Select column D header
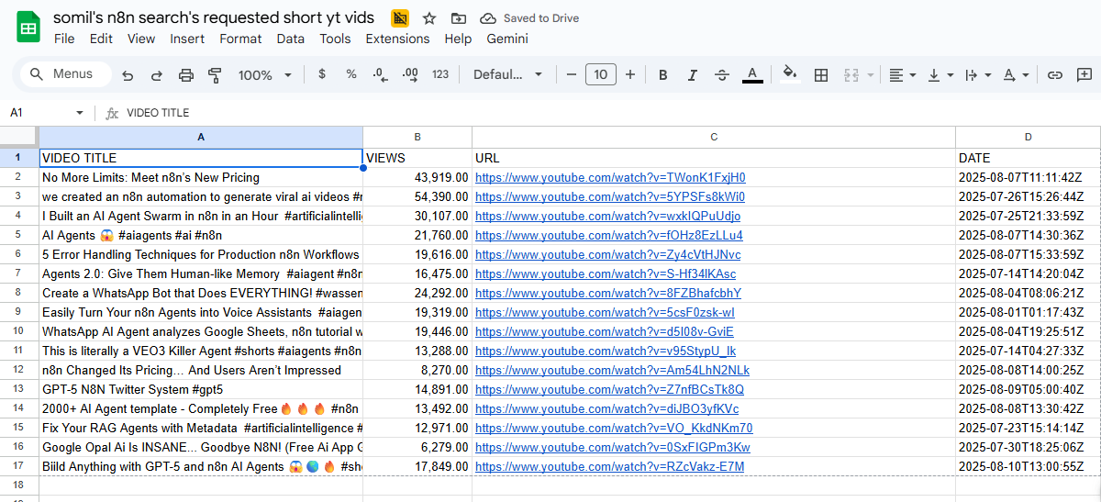This screenshot has width=1101, height=502. coord(1028,137)
